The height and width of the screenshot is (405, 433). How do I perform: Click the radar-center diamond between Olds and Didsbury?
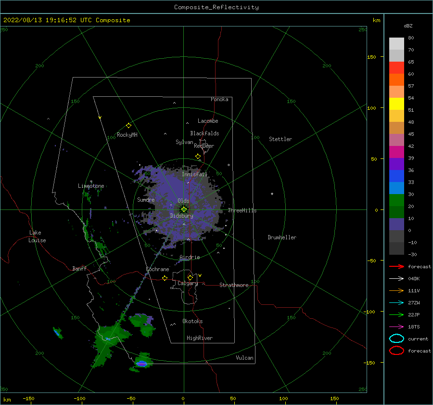point(184,209)
